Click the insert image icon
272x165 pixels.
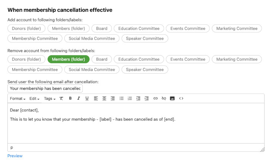pos(172,98)
